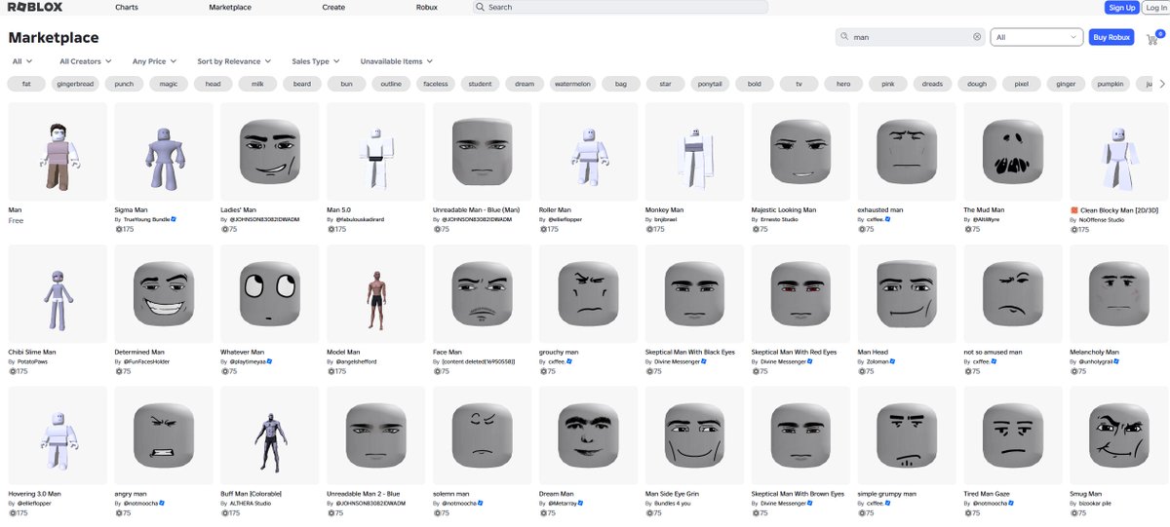Open the Majestic Looking Man thumbnail
Screen dimensions: 1170x527
(x=801, y=152)
